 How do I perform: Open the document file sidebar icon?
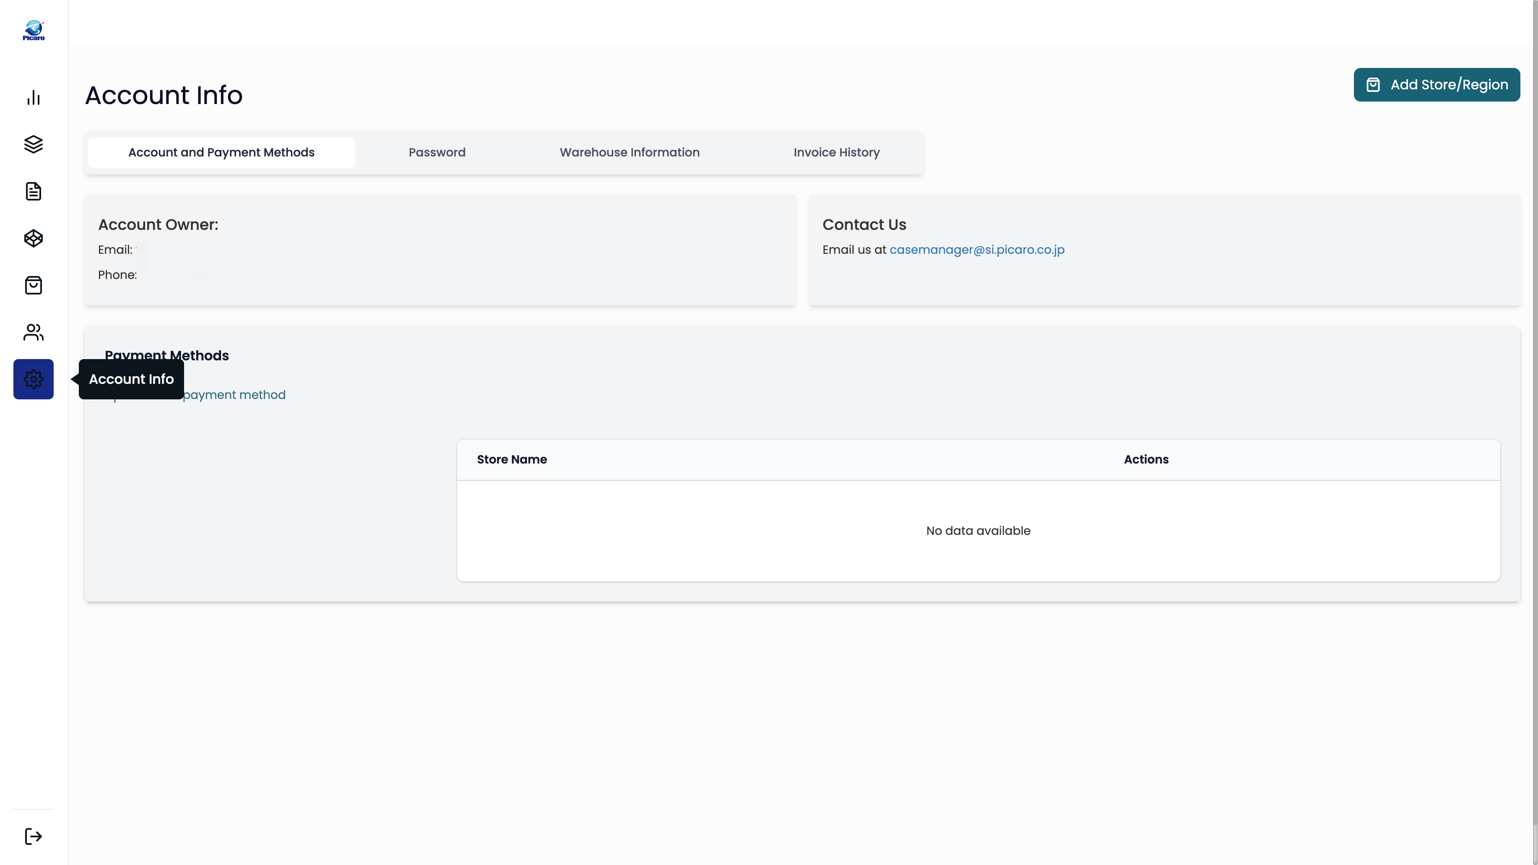click(34, 191)
